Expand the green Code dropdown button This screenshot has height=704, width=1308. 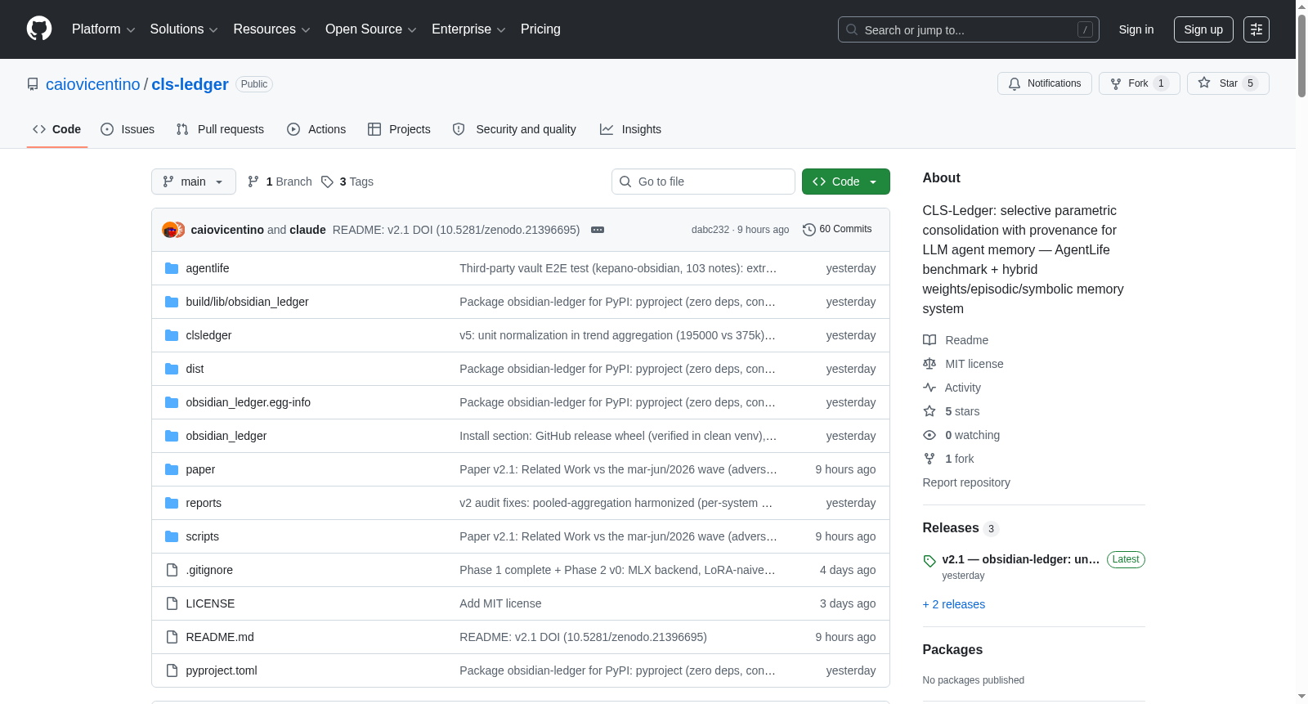click(x=846, y=182)
